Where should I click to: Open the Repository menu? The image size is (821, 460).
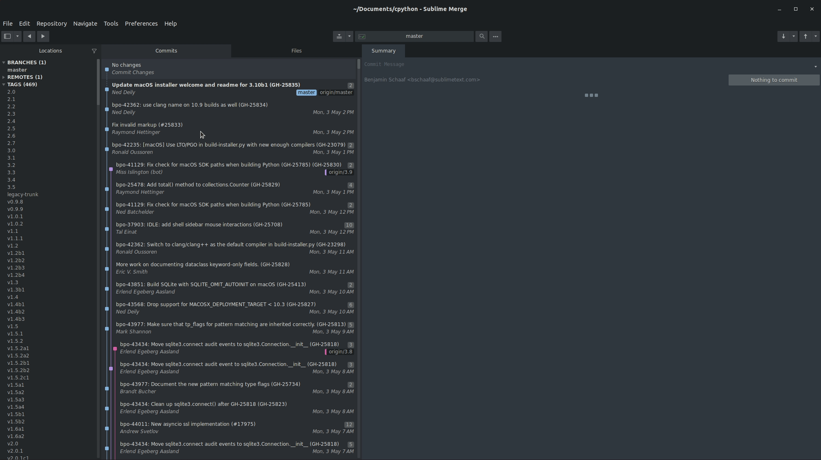(x=51, y=24)
